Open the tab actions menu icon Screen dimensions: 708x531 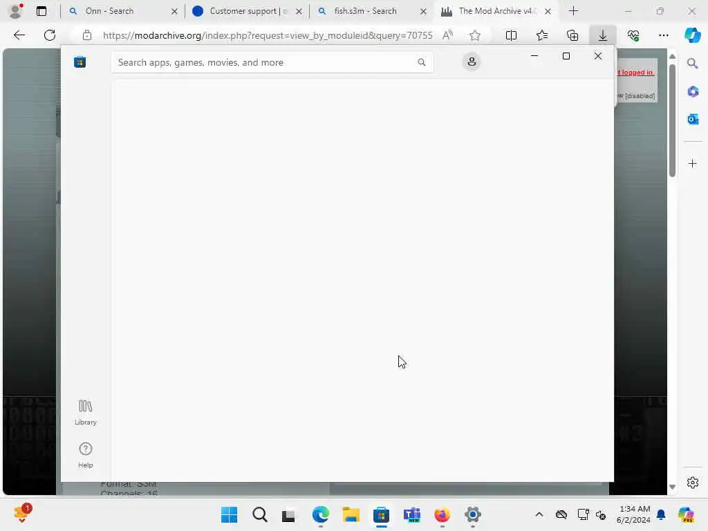41,11
